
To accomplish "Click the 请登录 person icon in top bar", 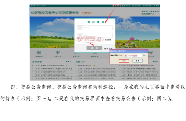I will pyautogui.click(x=113, y=6).
